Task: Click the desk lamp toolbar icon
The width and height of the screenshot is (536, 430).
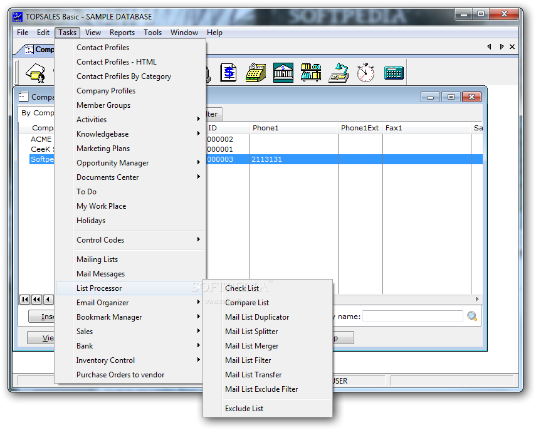Action: click(x=339, y=73)
